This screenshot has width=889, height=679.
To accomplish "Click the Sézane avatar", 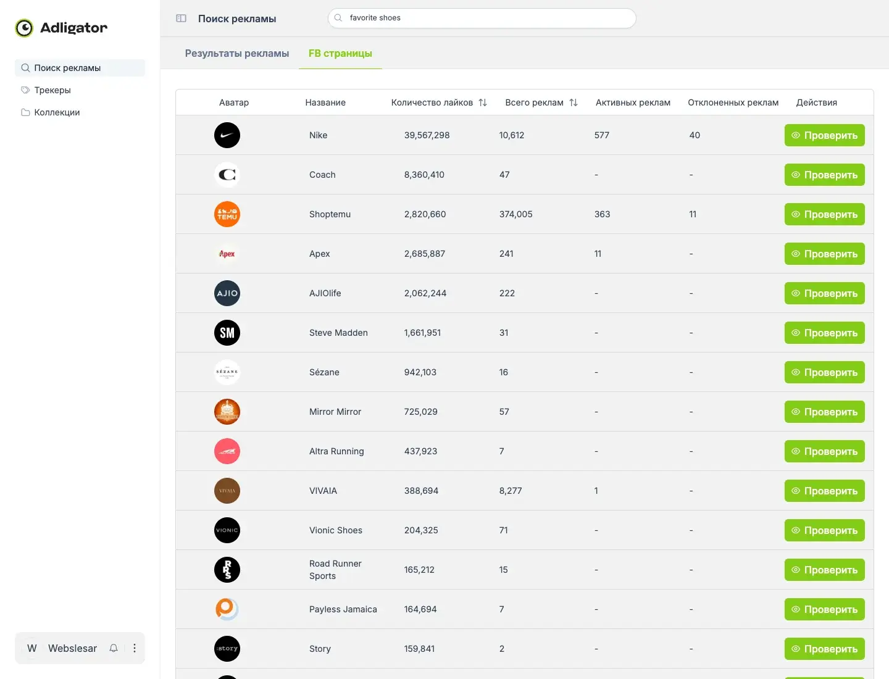I will 227,372.
